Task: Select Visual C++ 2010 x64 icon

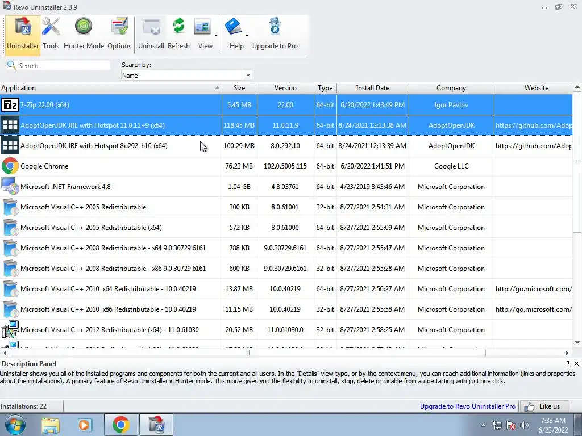Action: coord(10,288)
